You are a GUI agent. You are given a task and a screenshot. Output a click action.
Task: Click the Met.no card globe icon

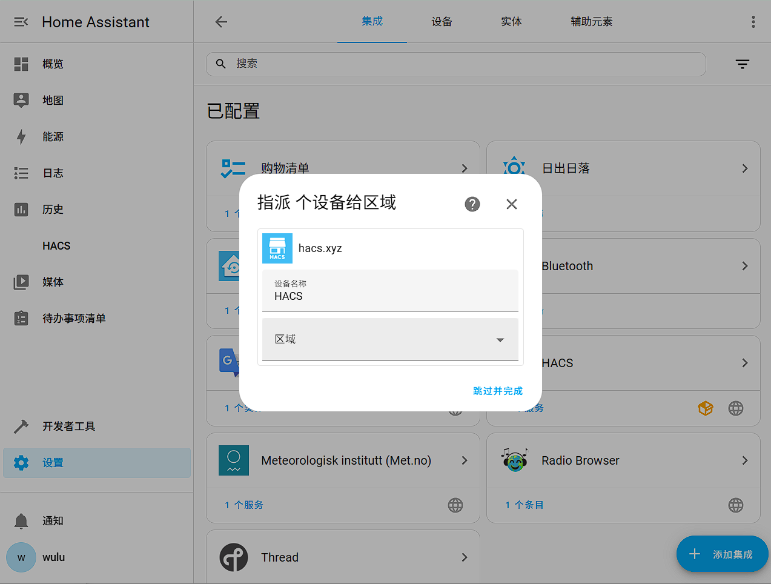click(x=455, y=505)
